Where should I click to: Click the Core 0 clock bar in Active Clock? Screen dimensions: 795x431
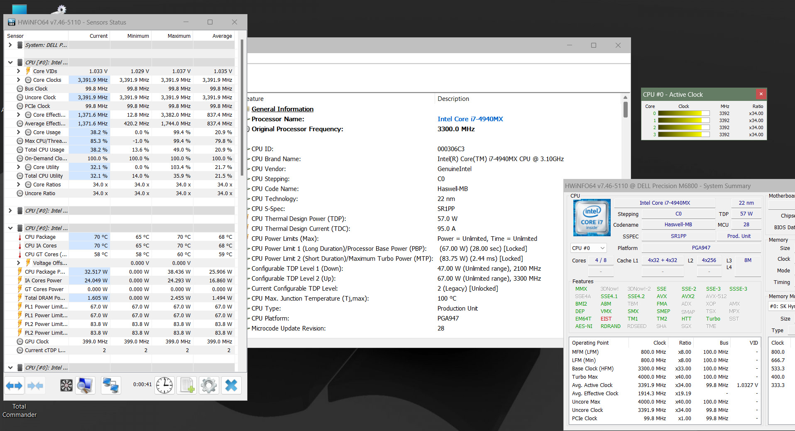click(684, 113)
